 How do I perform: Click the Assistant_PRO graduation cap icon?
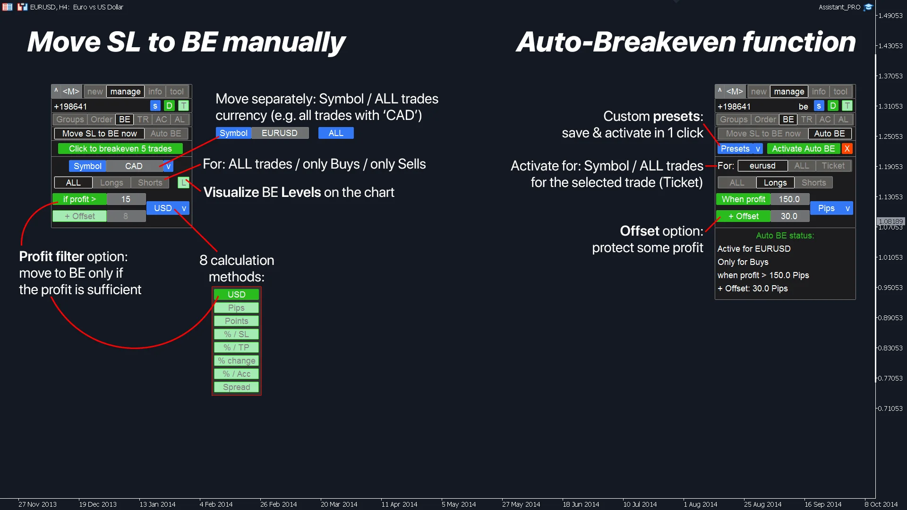(868, 7)
